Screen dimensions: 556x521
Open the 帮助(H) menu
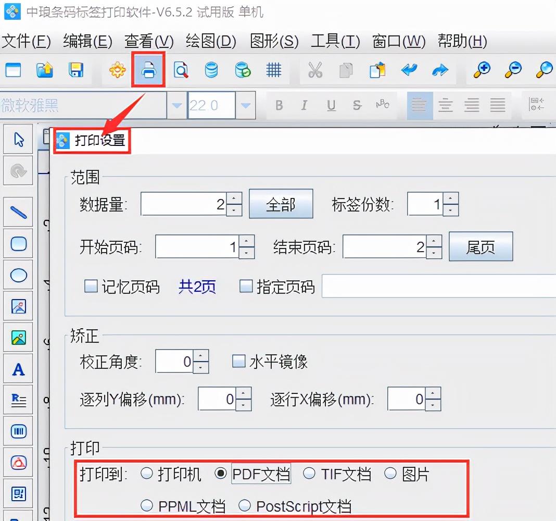(462, 41)
